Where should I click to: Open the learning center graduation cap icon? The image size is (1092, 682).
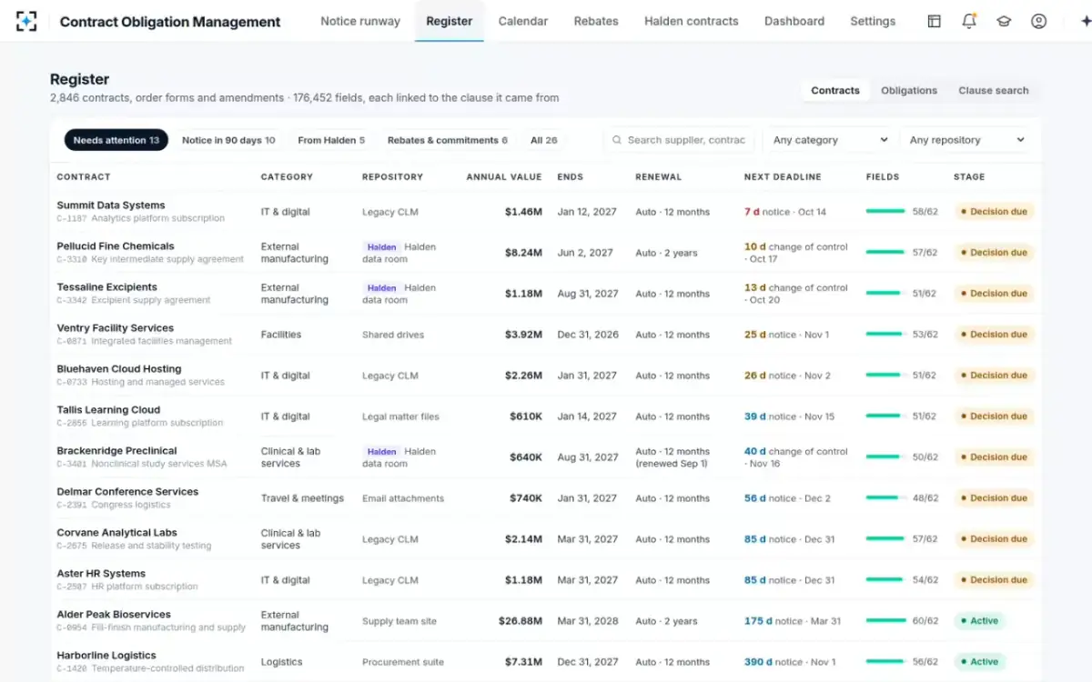pyautogui.click(x=1004, y=21)
